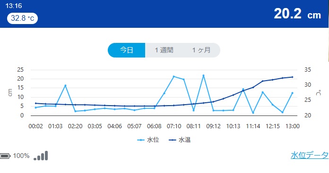
Task: Click the water level peak at 08:40
Action: click(203, 75)
